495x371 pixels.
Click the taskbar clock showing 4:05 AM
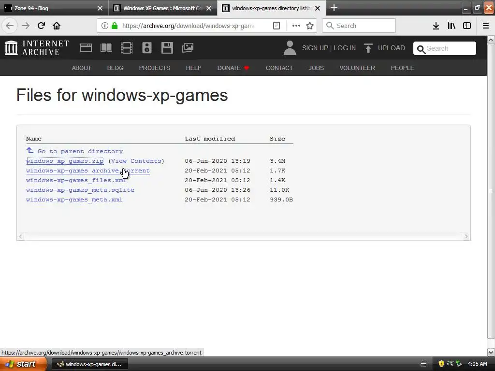pos(477,364)
